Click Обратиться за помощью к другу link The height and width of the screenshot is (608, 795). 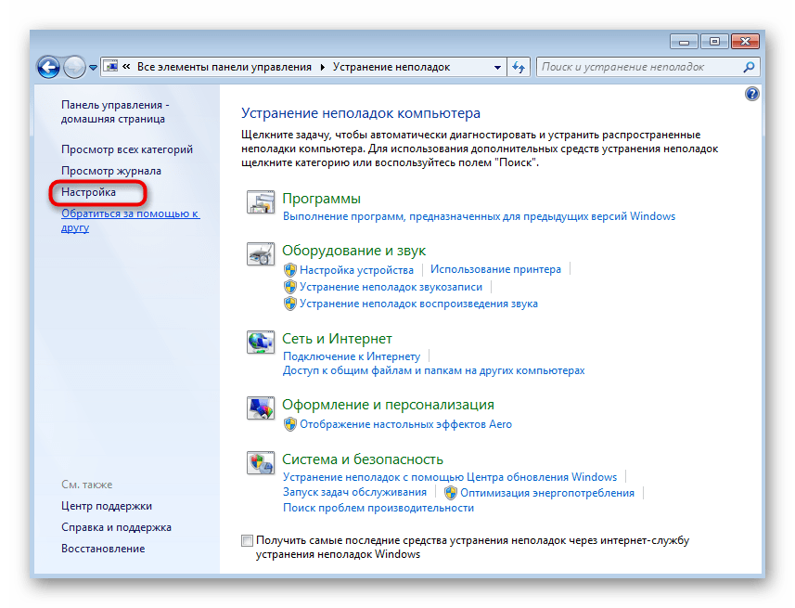(x=130, y=220)
